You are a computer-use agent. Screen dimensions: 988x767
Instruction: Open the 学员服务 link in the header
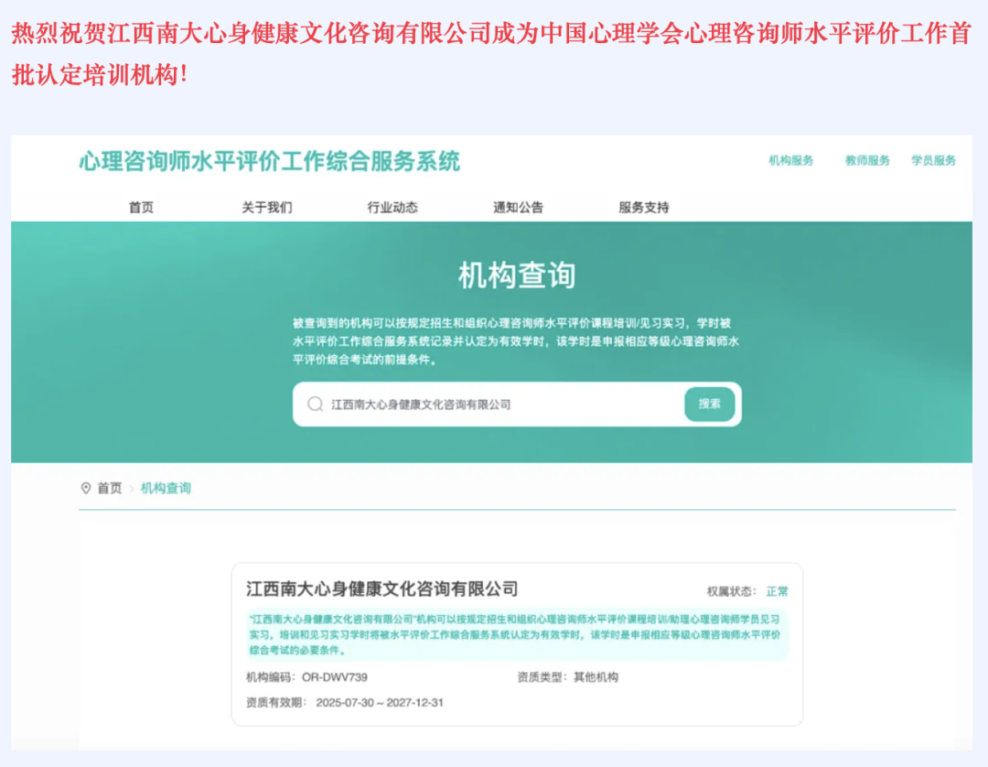point(933,161)
